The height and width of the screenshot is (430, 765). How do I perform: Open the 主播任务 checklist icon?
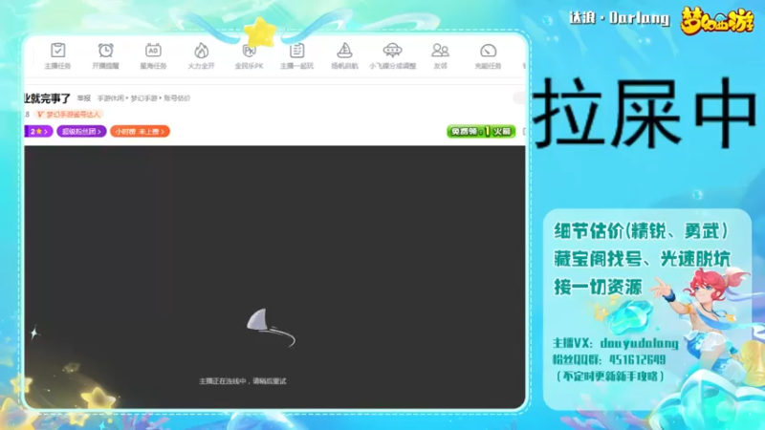point(57,51)
